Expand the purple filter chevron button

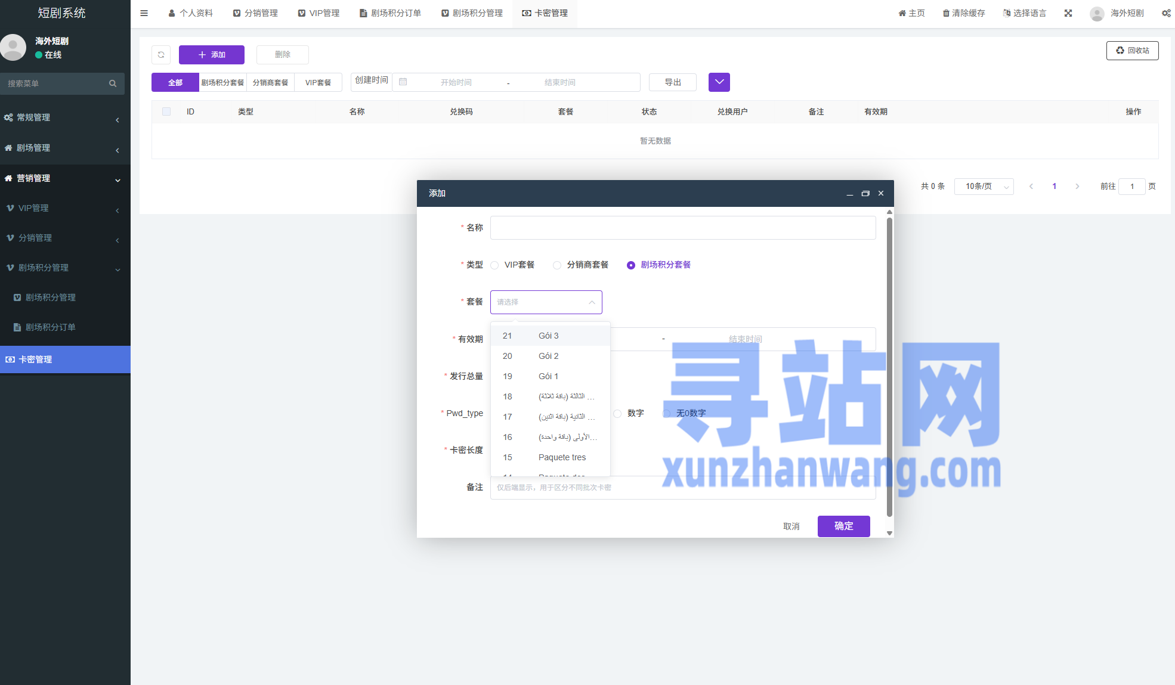click(719, 82)
